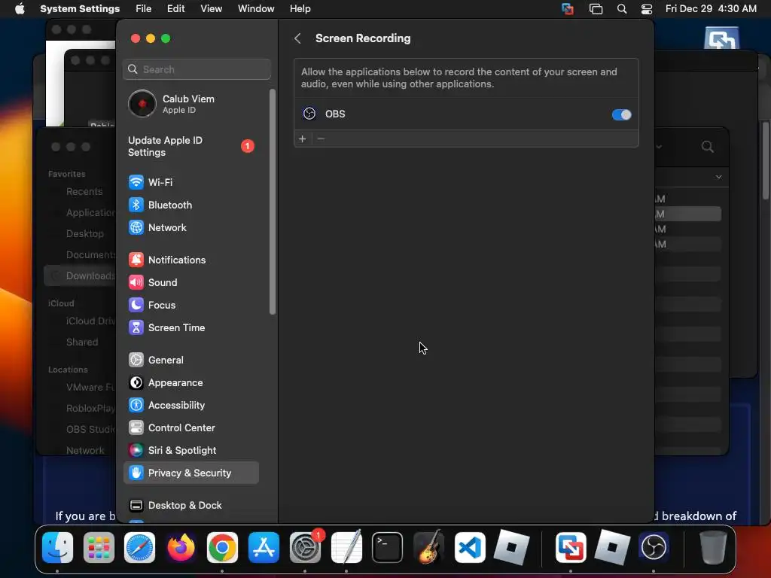Add an application with the plus button
The image size is (771, 578).
coord(303,139)
